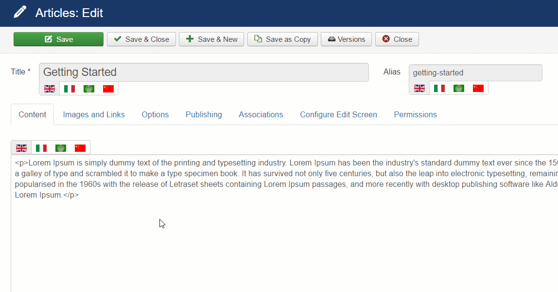Choose the Chinese flag under the Title field

(x=108, y=89)
